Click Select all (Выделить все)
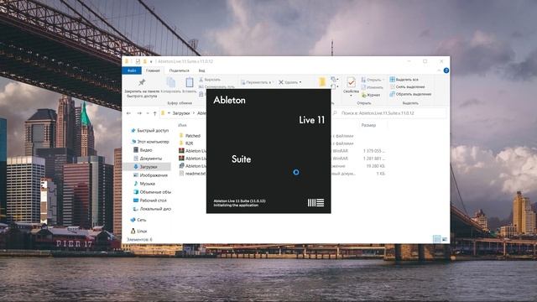 click(x=404, y=80)
